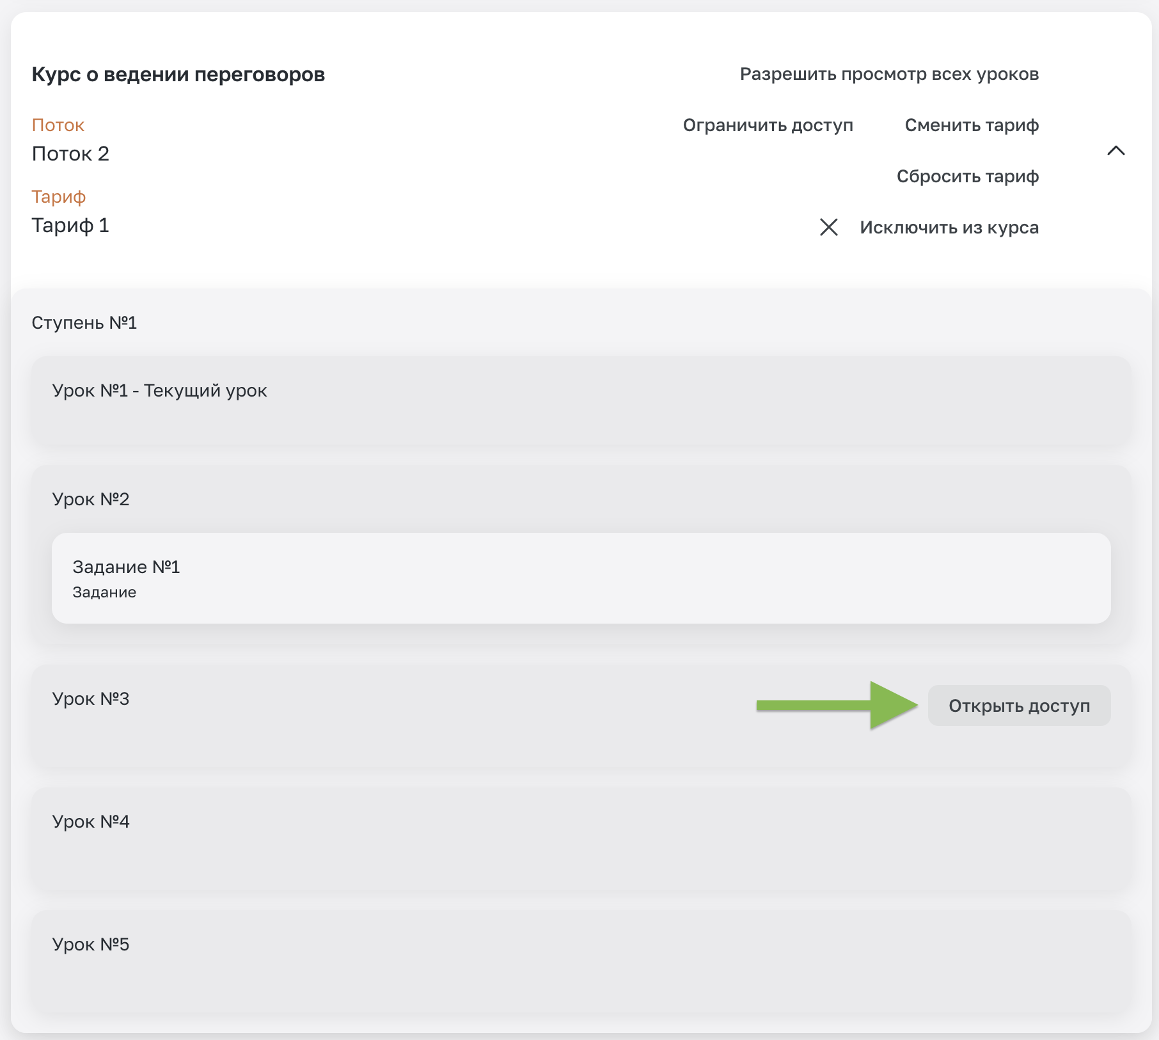The height and width of the screenshot is (1040, 1159).
Task: Open the Урок №4 row
Action: click(581, 838)
